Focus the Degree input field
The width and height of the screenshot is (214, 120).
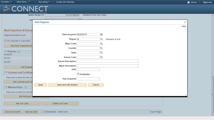(88, 39)
